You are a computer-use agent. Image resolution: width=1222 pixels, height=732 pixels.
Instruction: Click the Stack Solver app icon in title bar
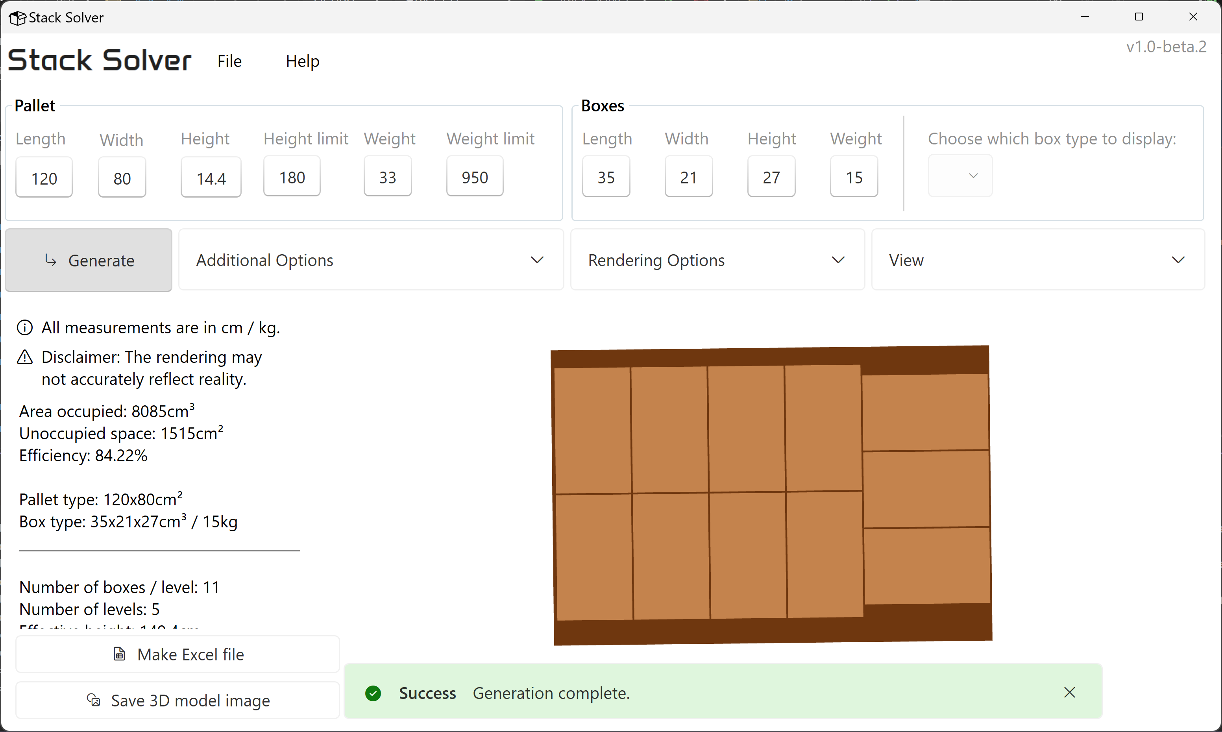17,18
